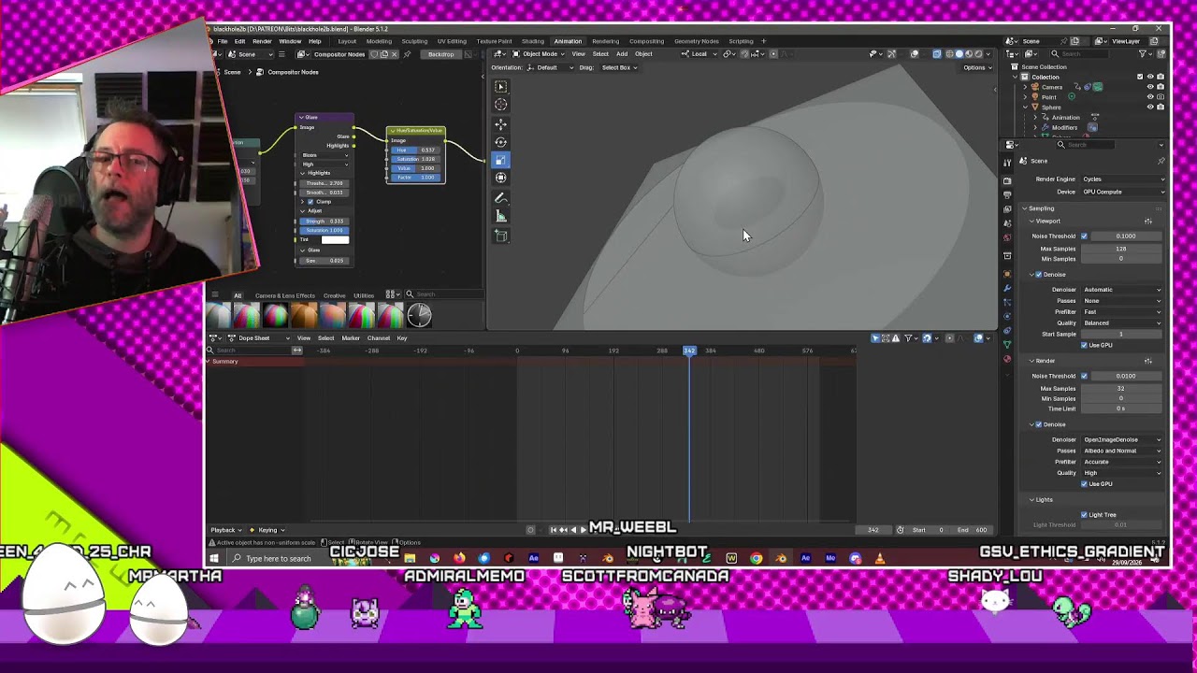Hide the Camera object in outliner
Screen dimensions: 1197x673
coord(1149,87)
